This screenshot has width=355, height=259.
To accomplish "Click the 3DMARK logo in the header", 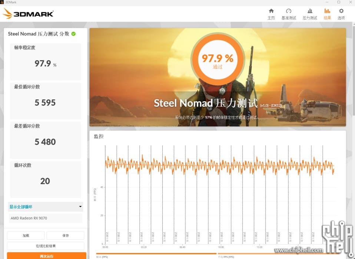I will (28, 14).
